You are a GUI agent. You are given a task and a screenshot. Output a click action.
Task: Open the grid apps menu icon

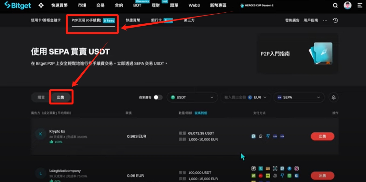coord(41,5)
